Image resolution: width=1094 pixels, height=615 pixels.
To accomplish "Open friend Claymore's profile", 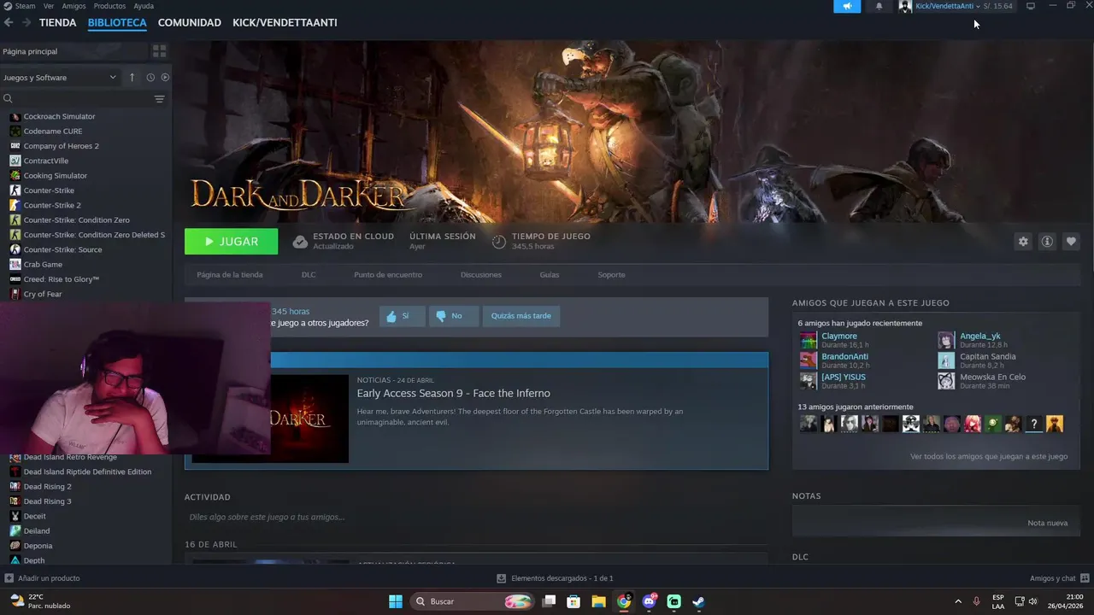I will point(839,336).
